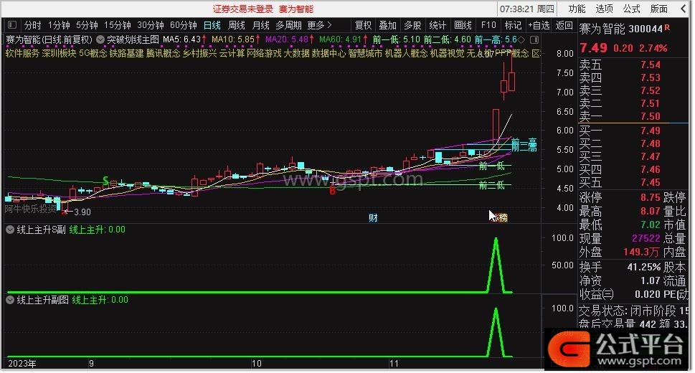Screen dimensions: 695x373
Task: Click the red B signal marker
Action: [x=332, y=191]
